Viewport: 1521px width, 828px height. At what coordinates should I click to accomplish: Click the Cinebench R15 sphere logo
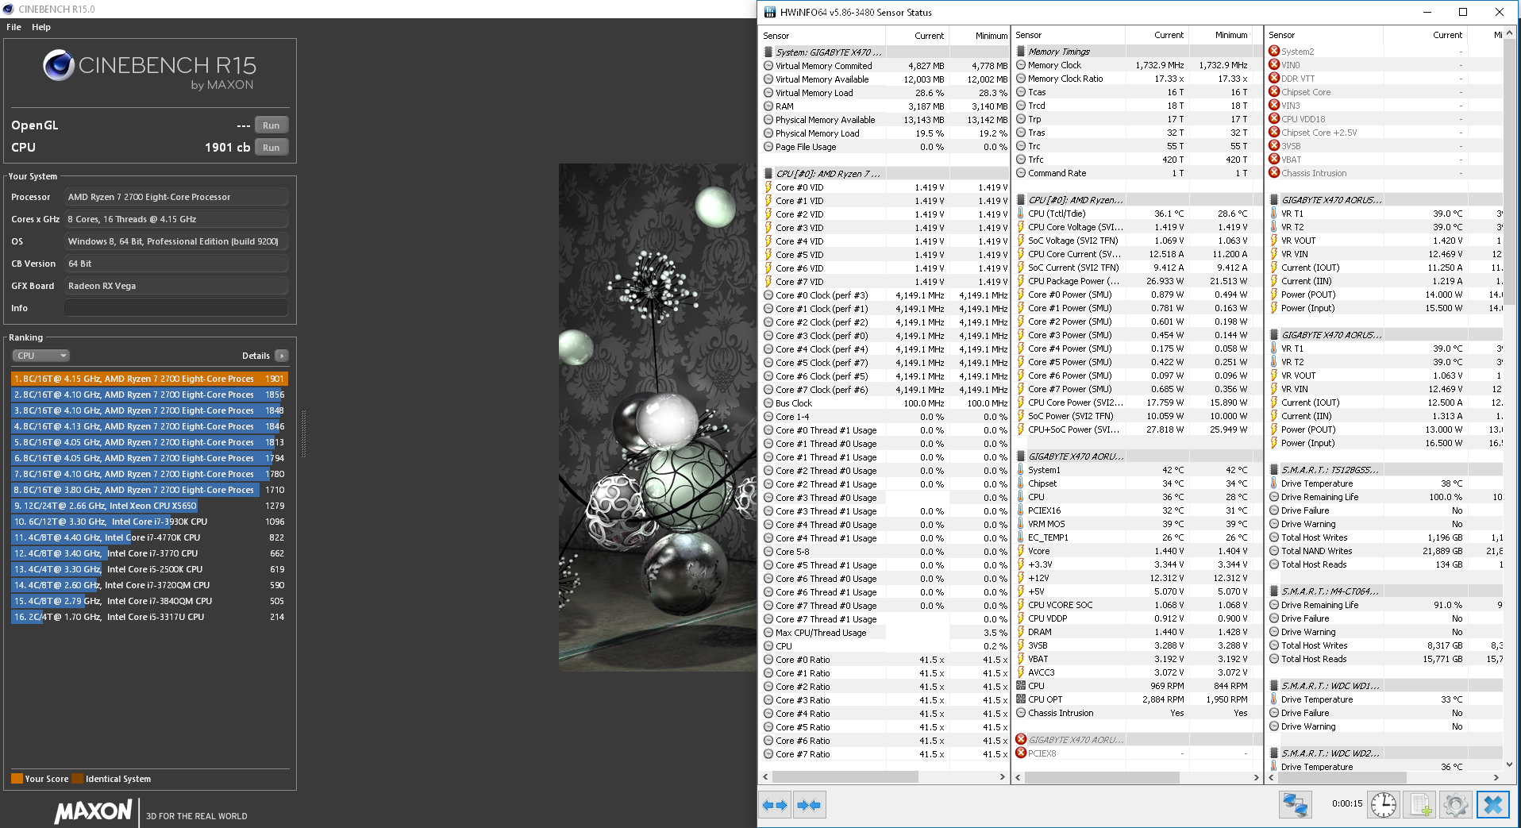(59, 65)
